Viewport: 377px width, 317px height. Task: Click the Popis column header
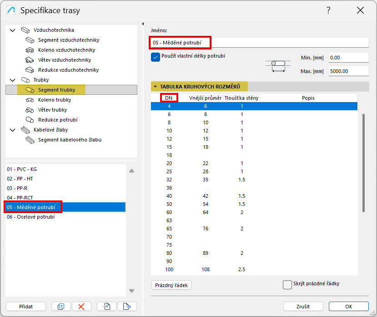click(x=308, y=98)
